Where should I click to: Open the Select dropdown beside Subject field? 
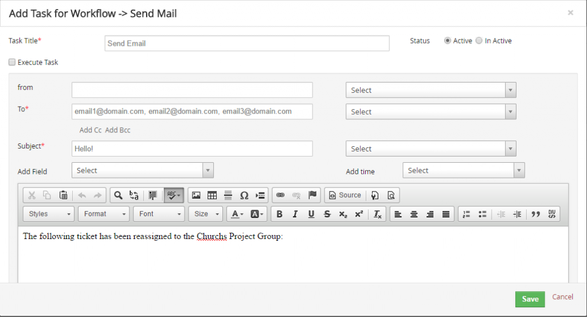(431, 148)
